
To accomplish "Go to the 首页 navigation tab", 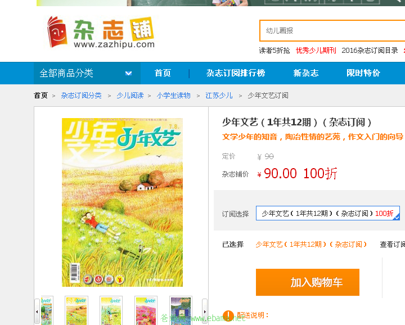I will (x=163, y=73).
